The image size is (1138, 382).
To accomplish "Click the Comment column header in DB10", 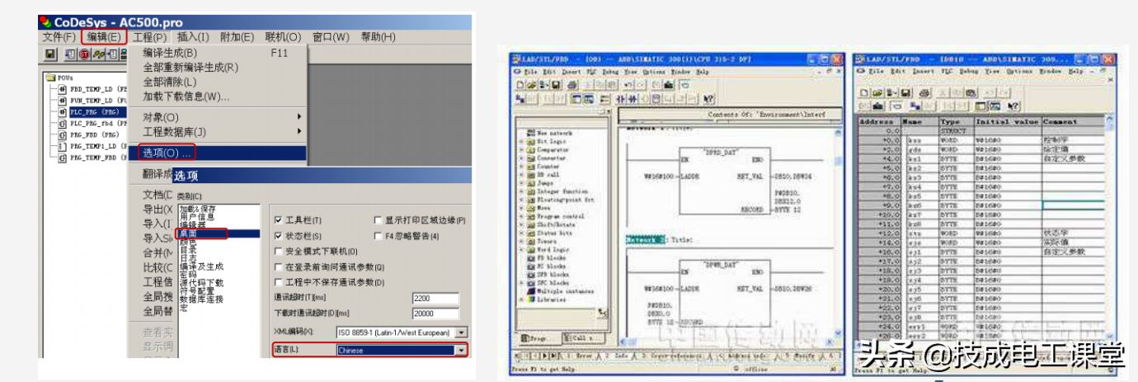I will tap(1073, 122).
